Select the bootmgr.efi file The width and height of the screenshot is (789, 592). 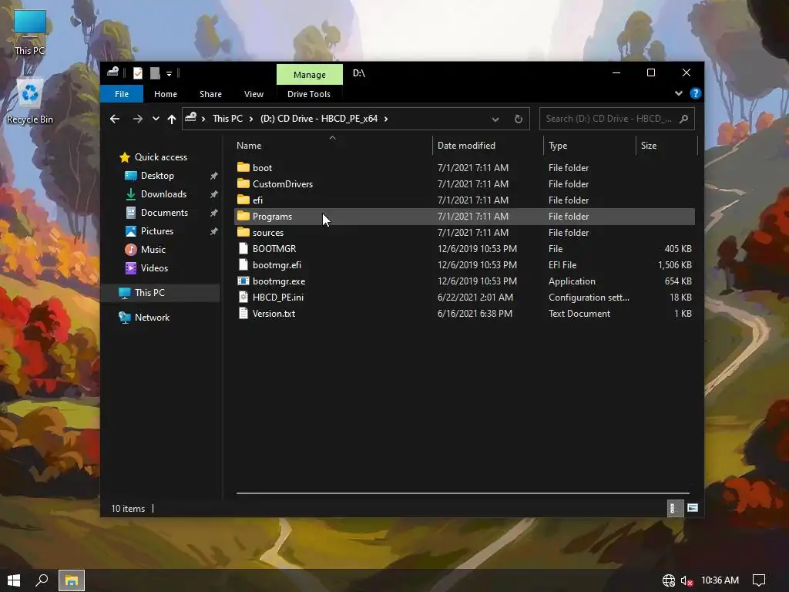(x=465, y=265)
